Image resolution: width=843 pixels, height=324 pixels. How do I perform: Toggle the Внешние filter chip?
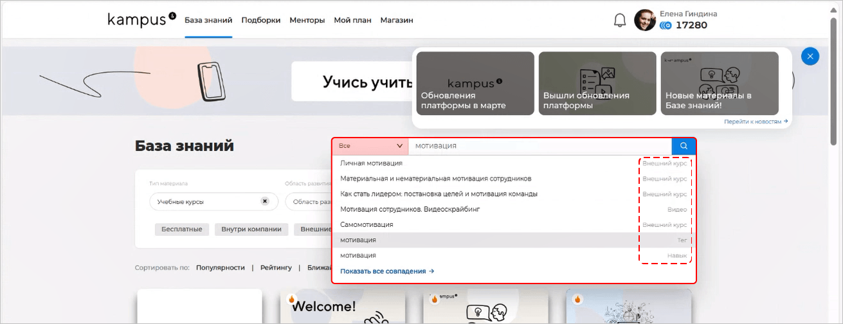coord(313,230)
